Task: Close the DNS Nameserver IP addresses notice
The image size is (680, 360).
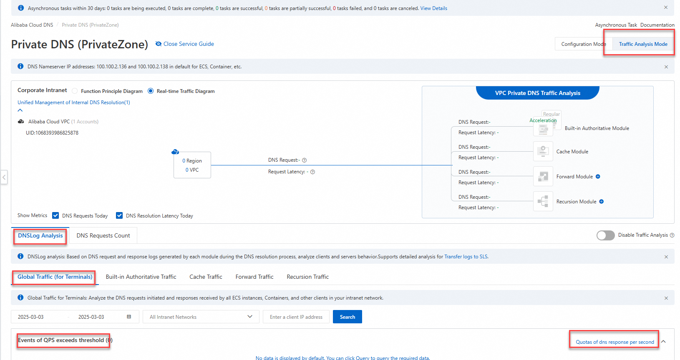Action: (666, 67)
